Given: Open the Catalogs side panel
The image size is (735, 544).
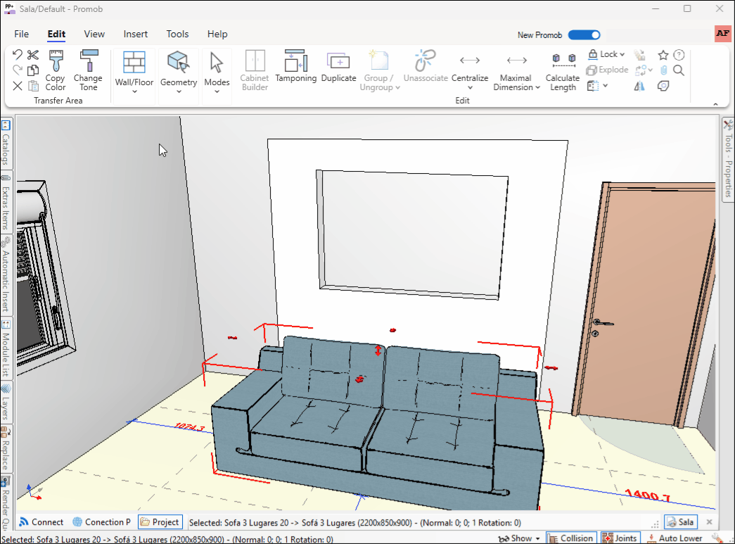Looking at the screenshot, I should point(6,143).
